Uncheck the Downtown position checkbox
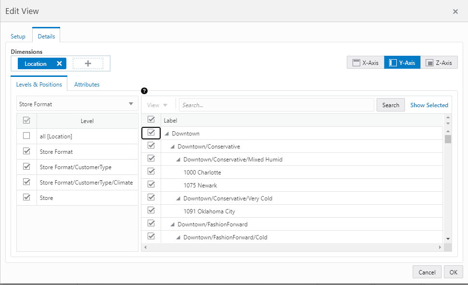The height and width of the screenshot is (285, 468). [x=152, y=133]
